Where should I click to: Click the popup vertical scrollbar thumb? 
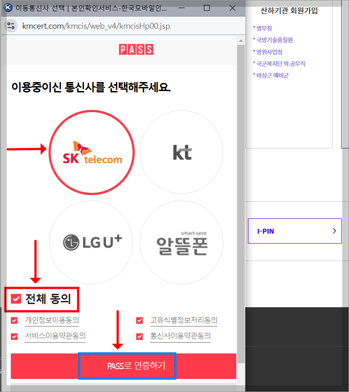click(241, 204)
